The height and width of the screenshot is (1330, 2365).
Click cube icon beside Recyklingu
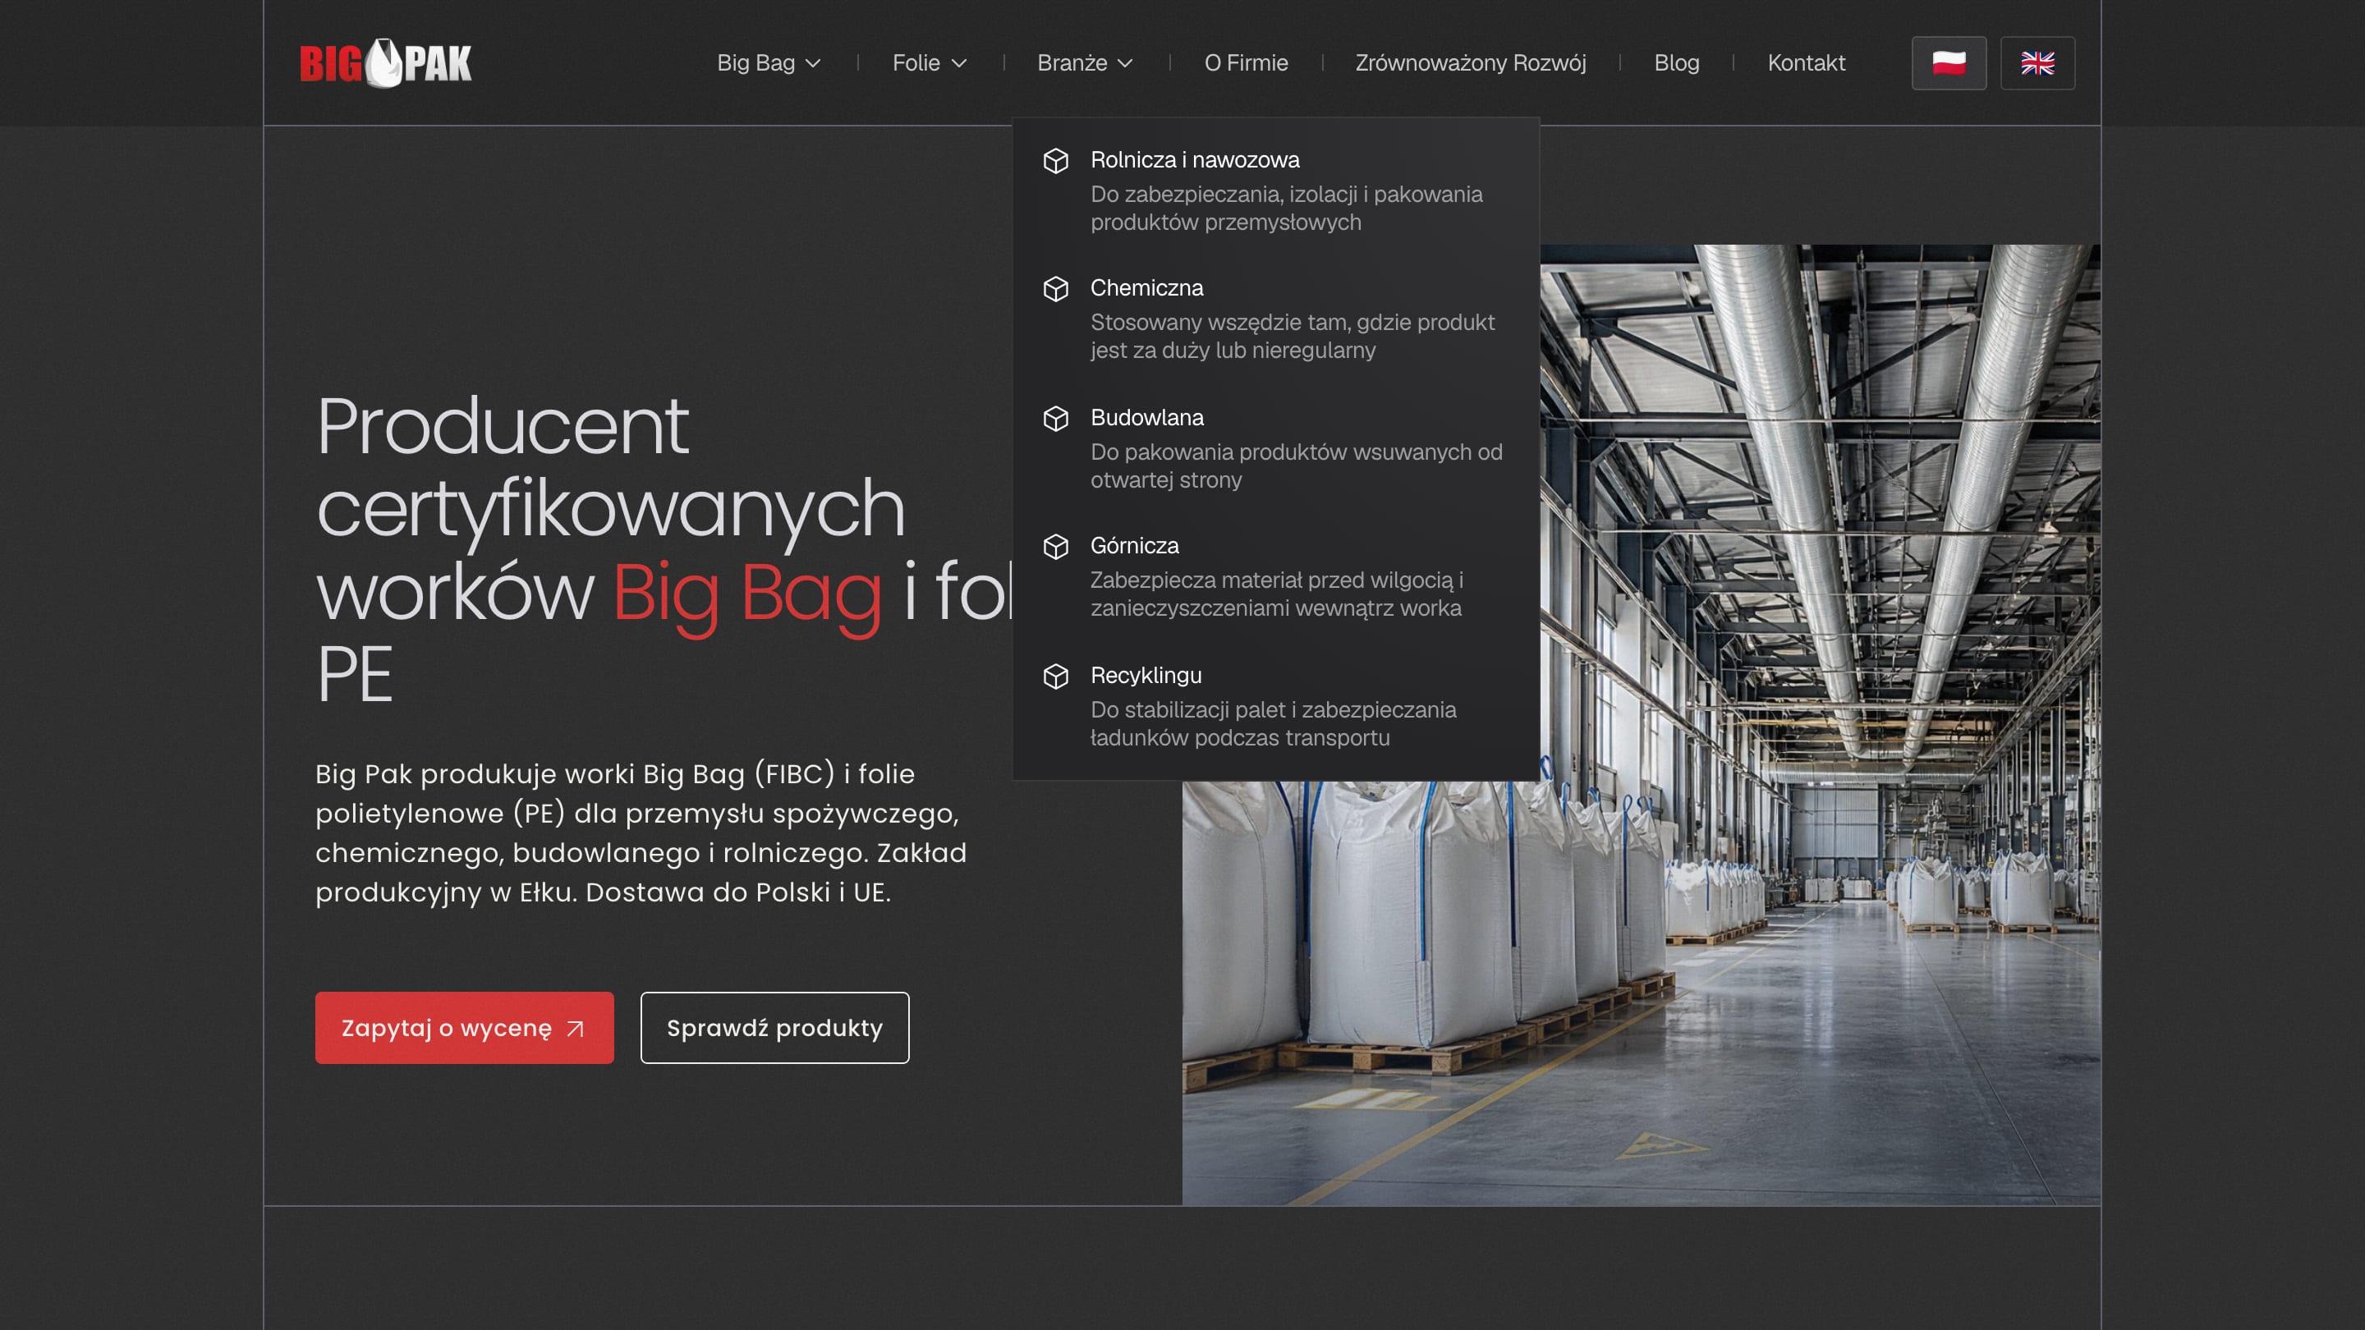click(1056, 676)
